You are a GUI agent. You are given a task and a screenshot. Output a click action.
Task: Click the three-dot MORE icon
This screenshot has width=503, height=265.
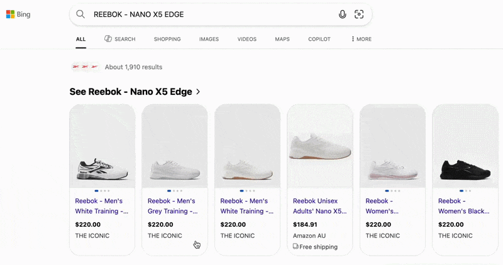click(353, 39)
